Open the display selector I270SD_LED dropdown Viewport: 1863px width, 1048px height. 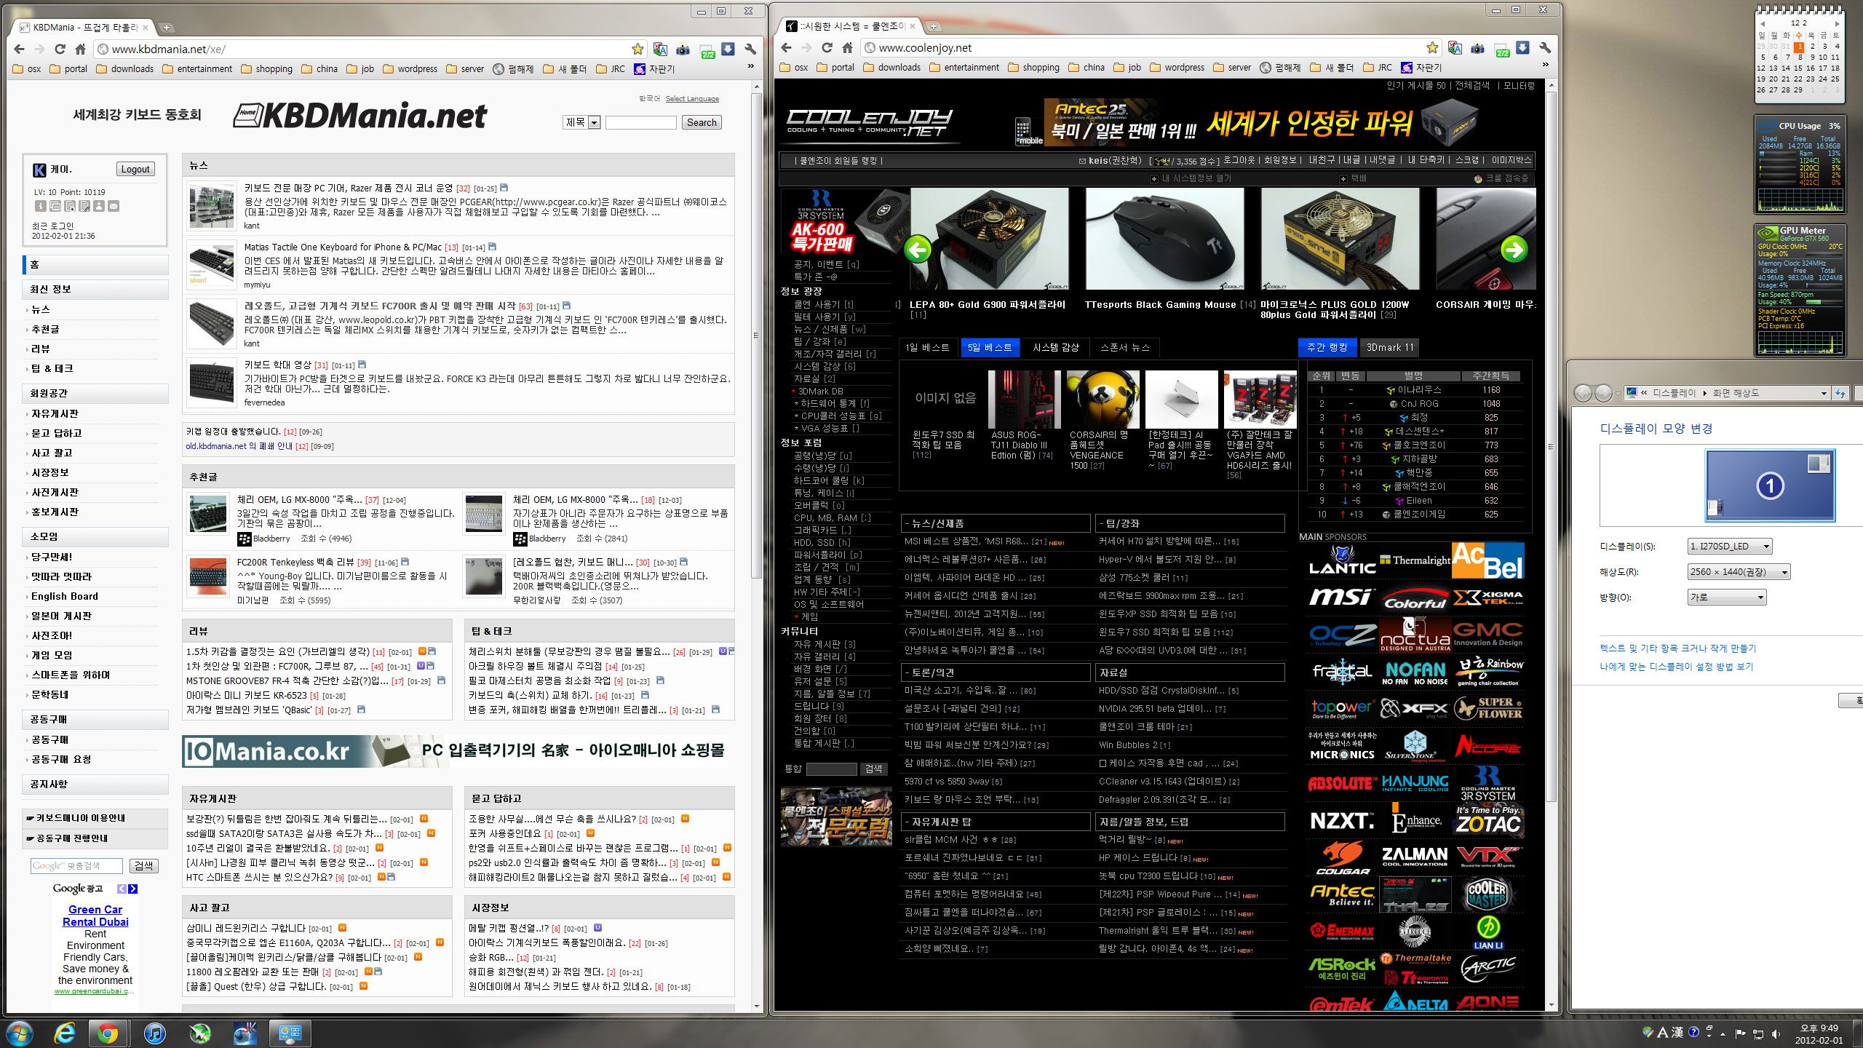click(x=1729, y=546)
